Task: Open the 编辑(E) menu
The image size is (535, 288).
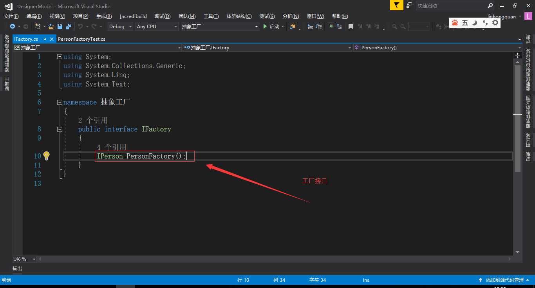Action: pyautogui.click(x=34, y=16)
